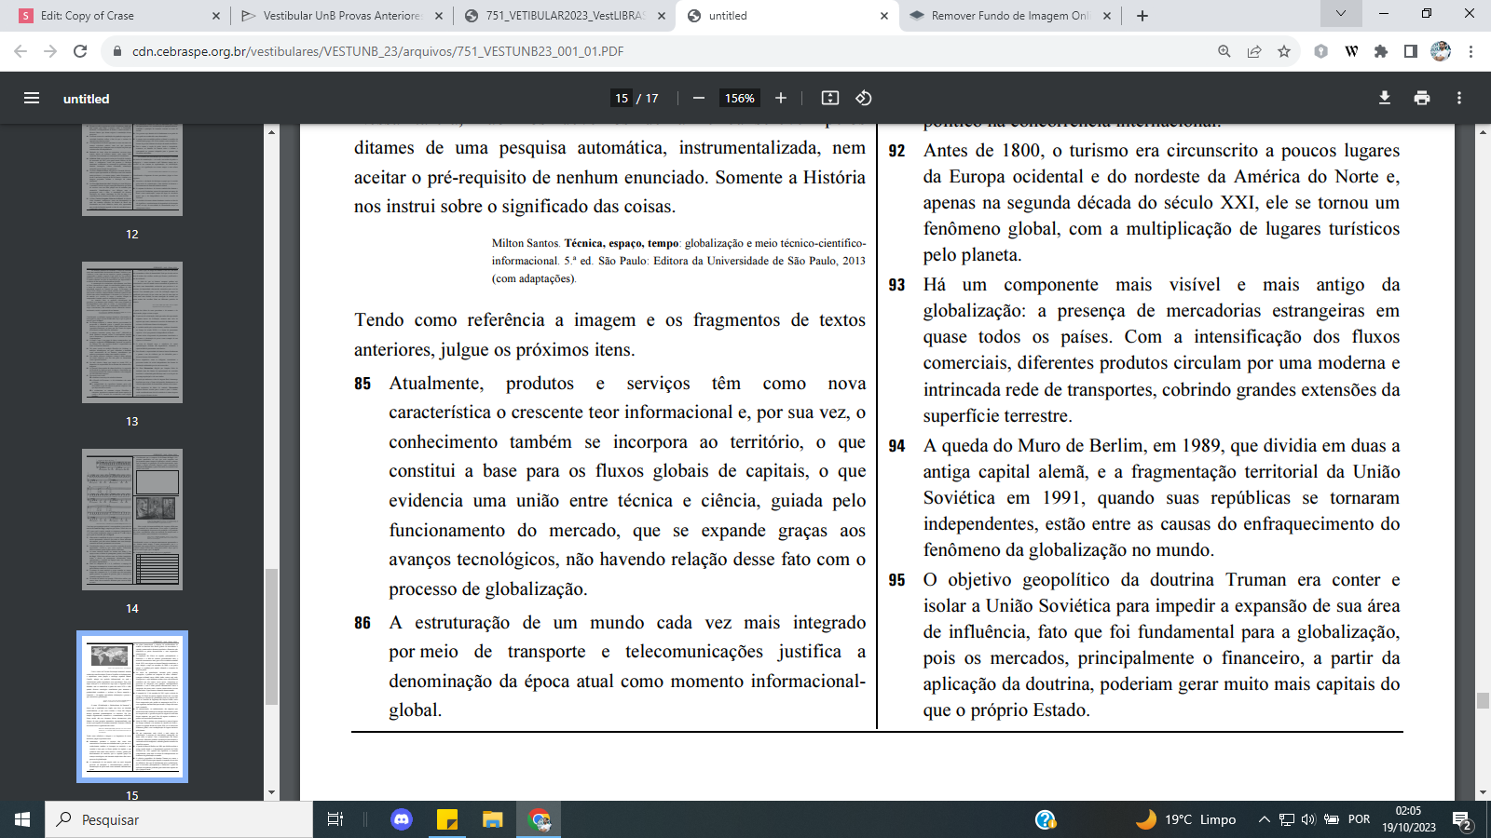The height and width of the screenshot is (838, 1491).
Task: Click the current page number field
Action: tap(622, 98)
